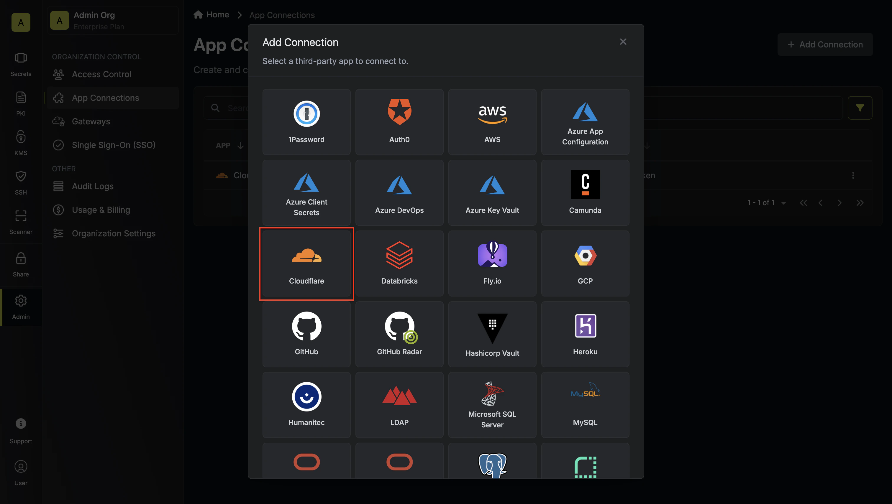Click the App Connections breadcrumb
This screenshot has width=892, height=504.
tap(282, 15)
